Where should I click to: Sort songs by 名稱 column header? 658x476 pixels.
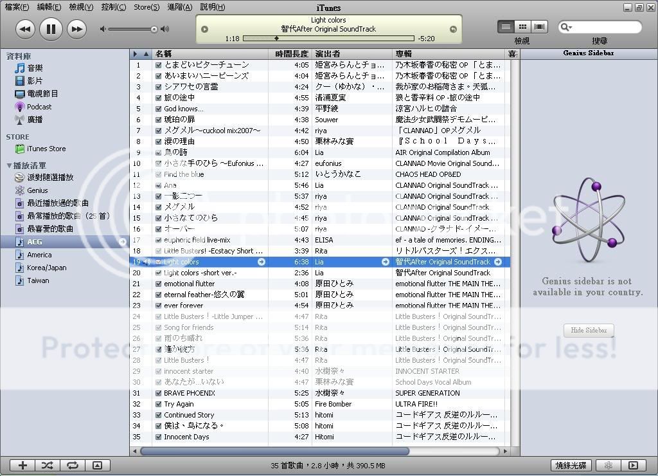tap(212, 54)
